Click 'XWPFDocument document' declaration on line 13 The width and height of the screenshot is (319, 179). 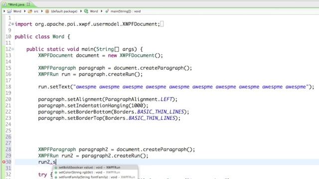click(x=69, y=55)
